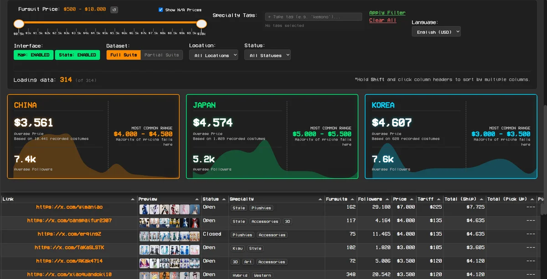This screenshot has width=547, height=279.
Task: Toggle the Map: ENABLED interface button
Action: point(34,55)
